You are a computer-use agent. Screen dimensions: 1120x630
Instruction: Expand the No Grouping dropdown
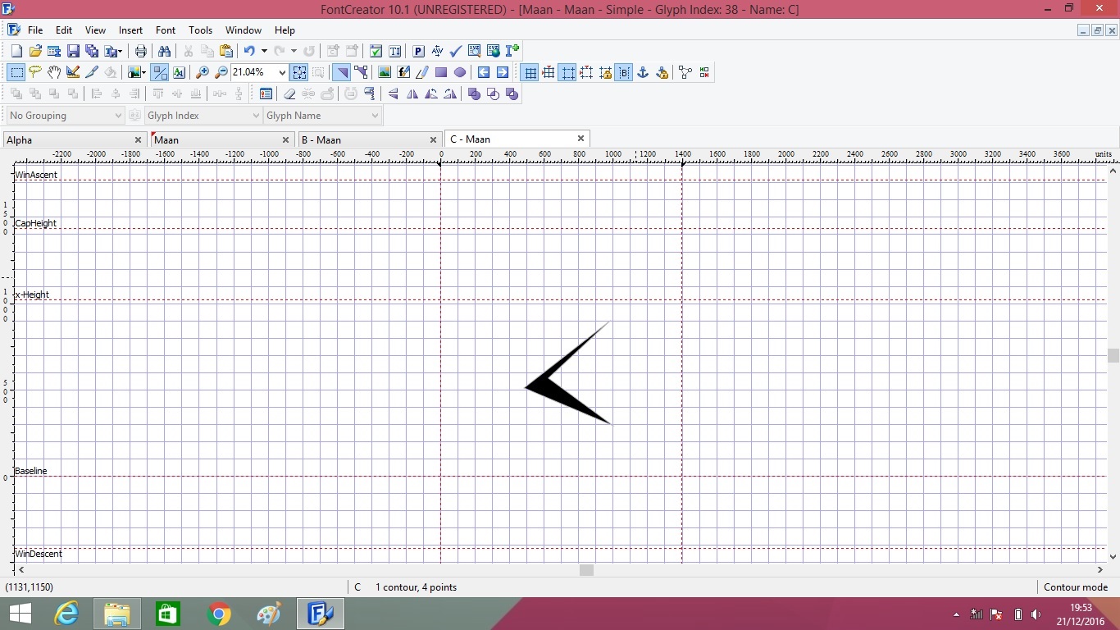118,116
